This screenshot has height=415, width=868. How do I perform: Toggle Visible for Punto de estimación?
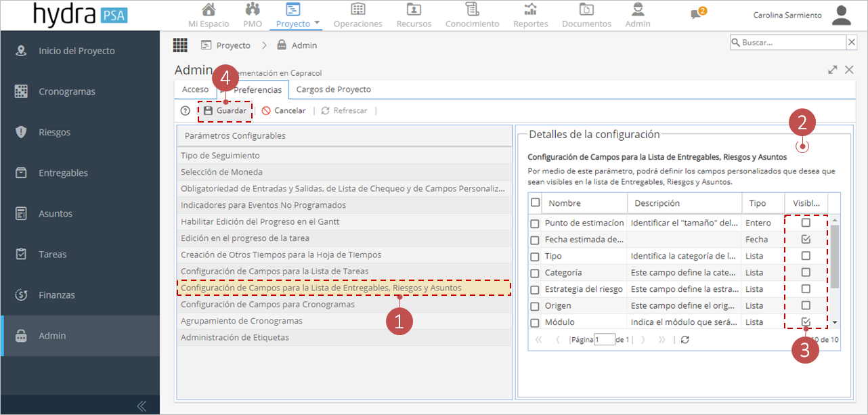806,223
